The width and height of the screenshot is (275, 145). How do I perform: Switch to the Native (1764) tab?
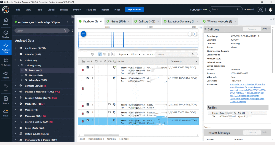pyautogui.click(x=118, y=21)
